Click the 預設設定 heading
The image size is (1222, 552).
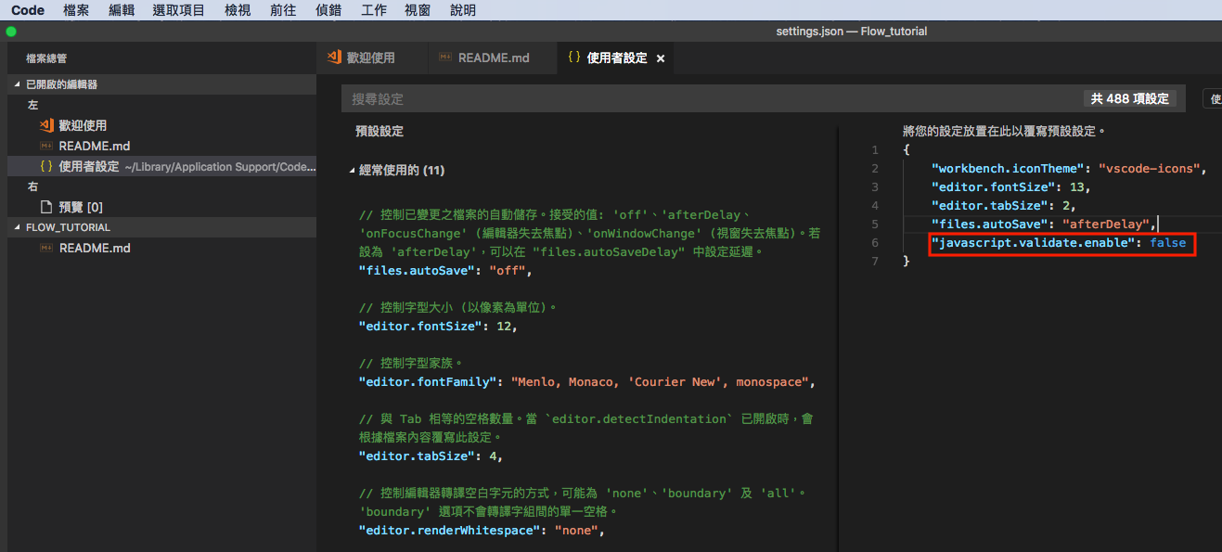[x=379, y=132]
